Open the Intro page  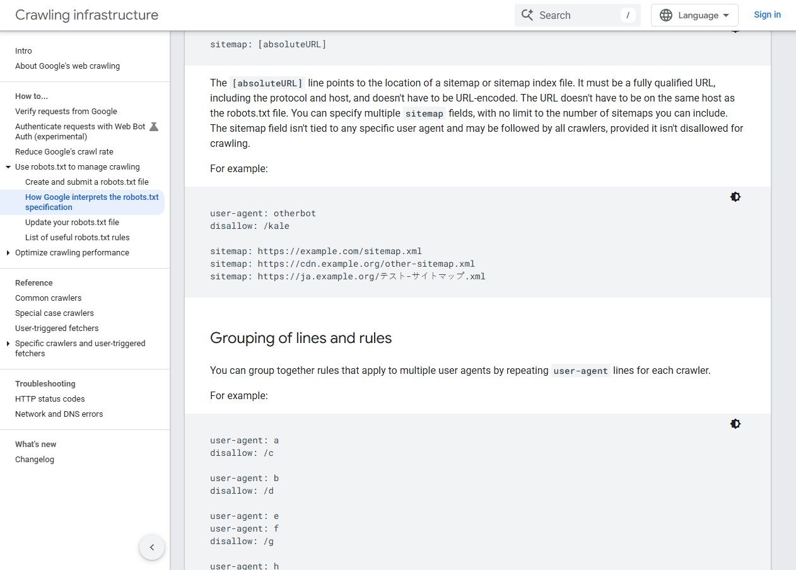pos(23,51)
